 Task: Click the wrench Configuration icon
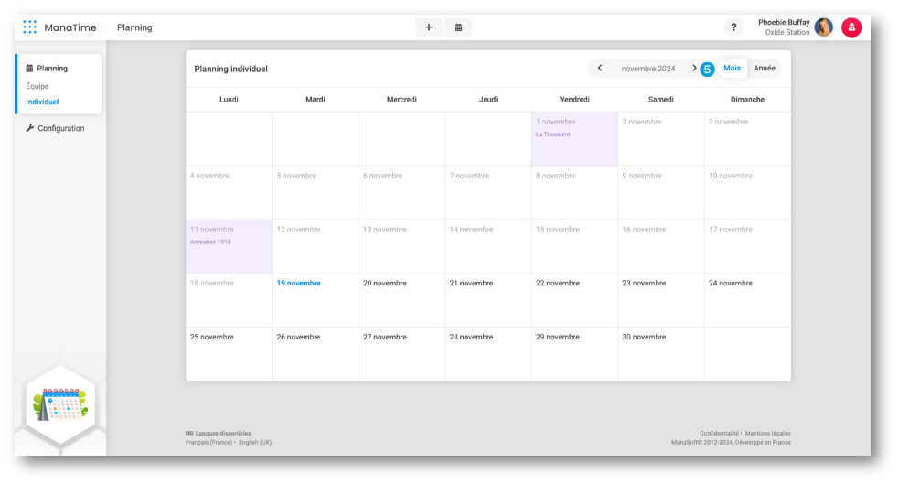tap(30, 129)
